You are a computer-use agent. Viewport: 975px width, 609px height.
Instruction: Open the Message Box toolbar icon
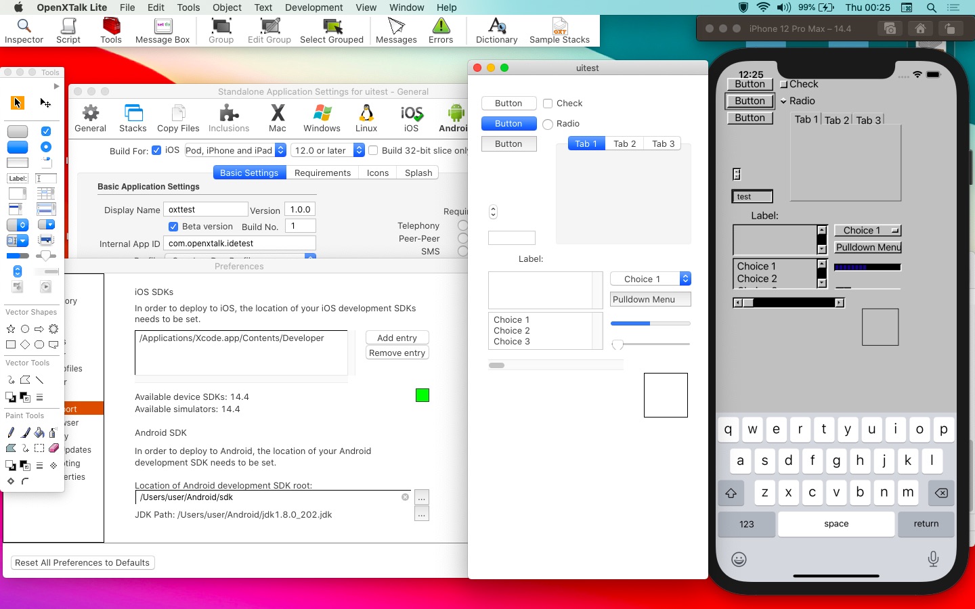coord(162,30)
